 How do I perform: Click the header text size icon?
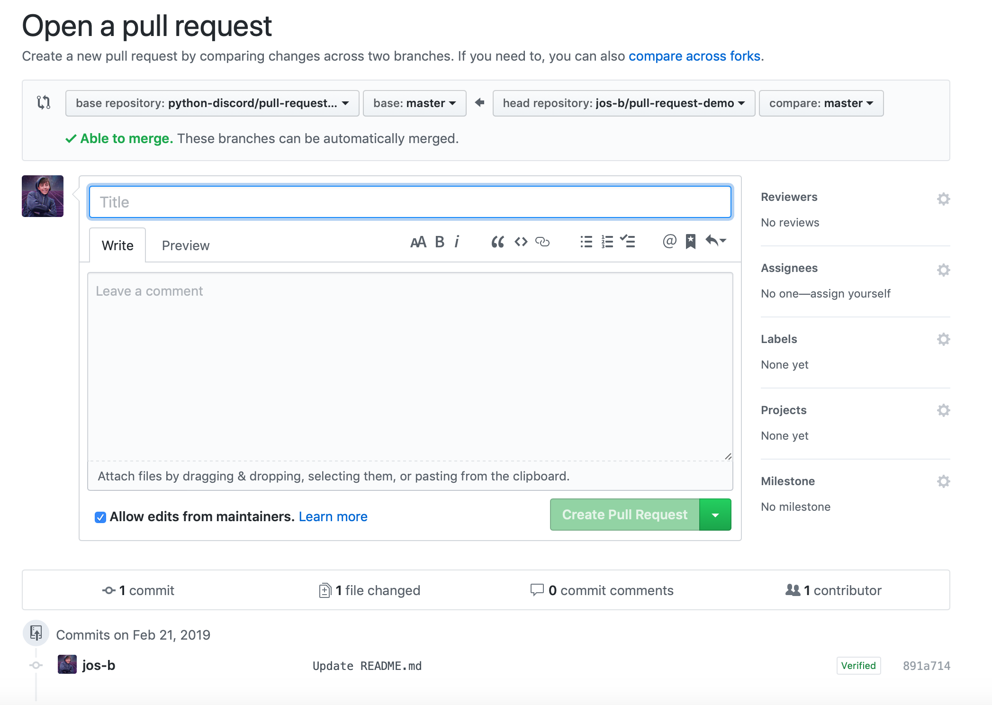pyautogui.click(x=418, y=242)
